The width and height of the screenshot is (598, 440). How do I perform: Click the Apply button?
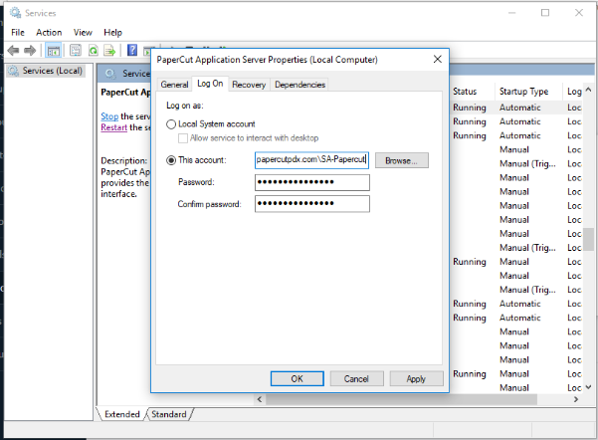[x=416, y=379]
